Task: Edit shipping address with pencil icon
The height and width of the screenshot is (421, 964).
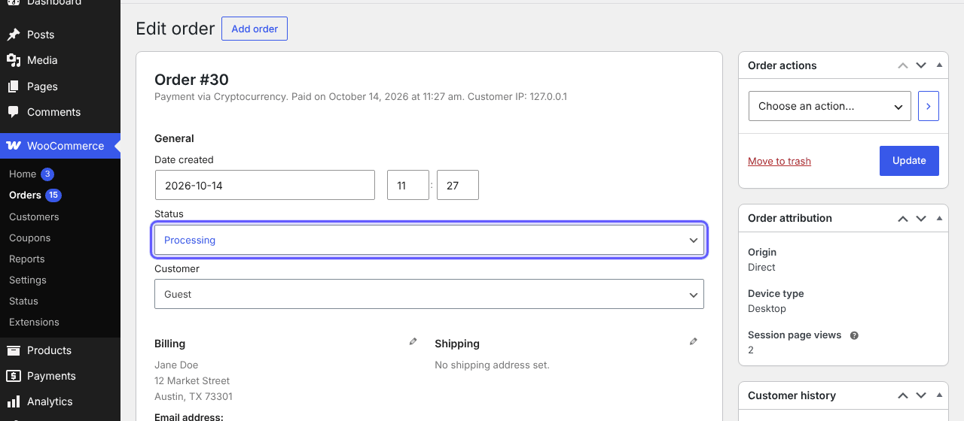Action: (694, 341)
